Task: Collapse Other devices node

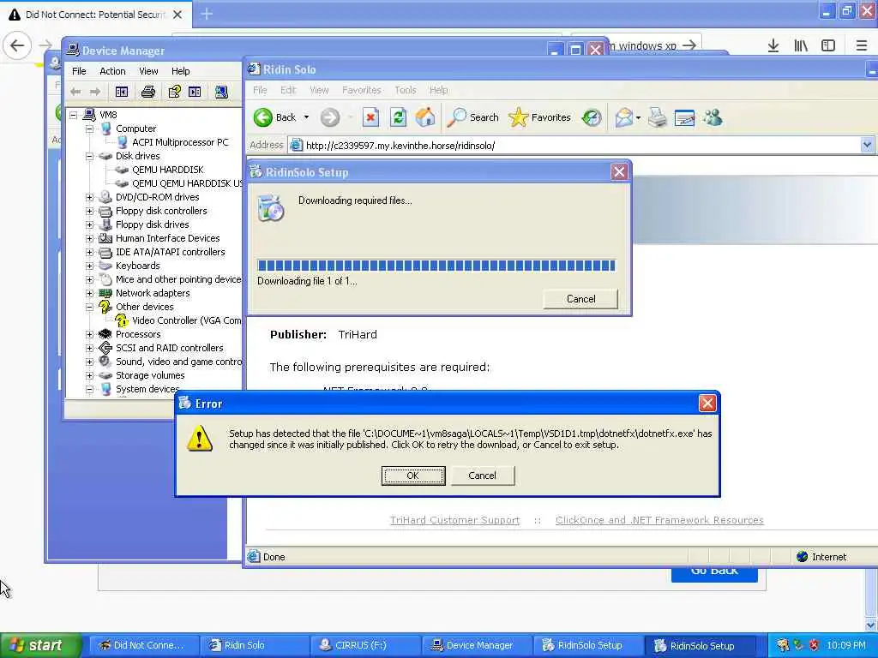Action: click(89, 307)
